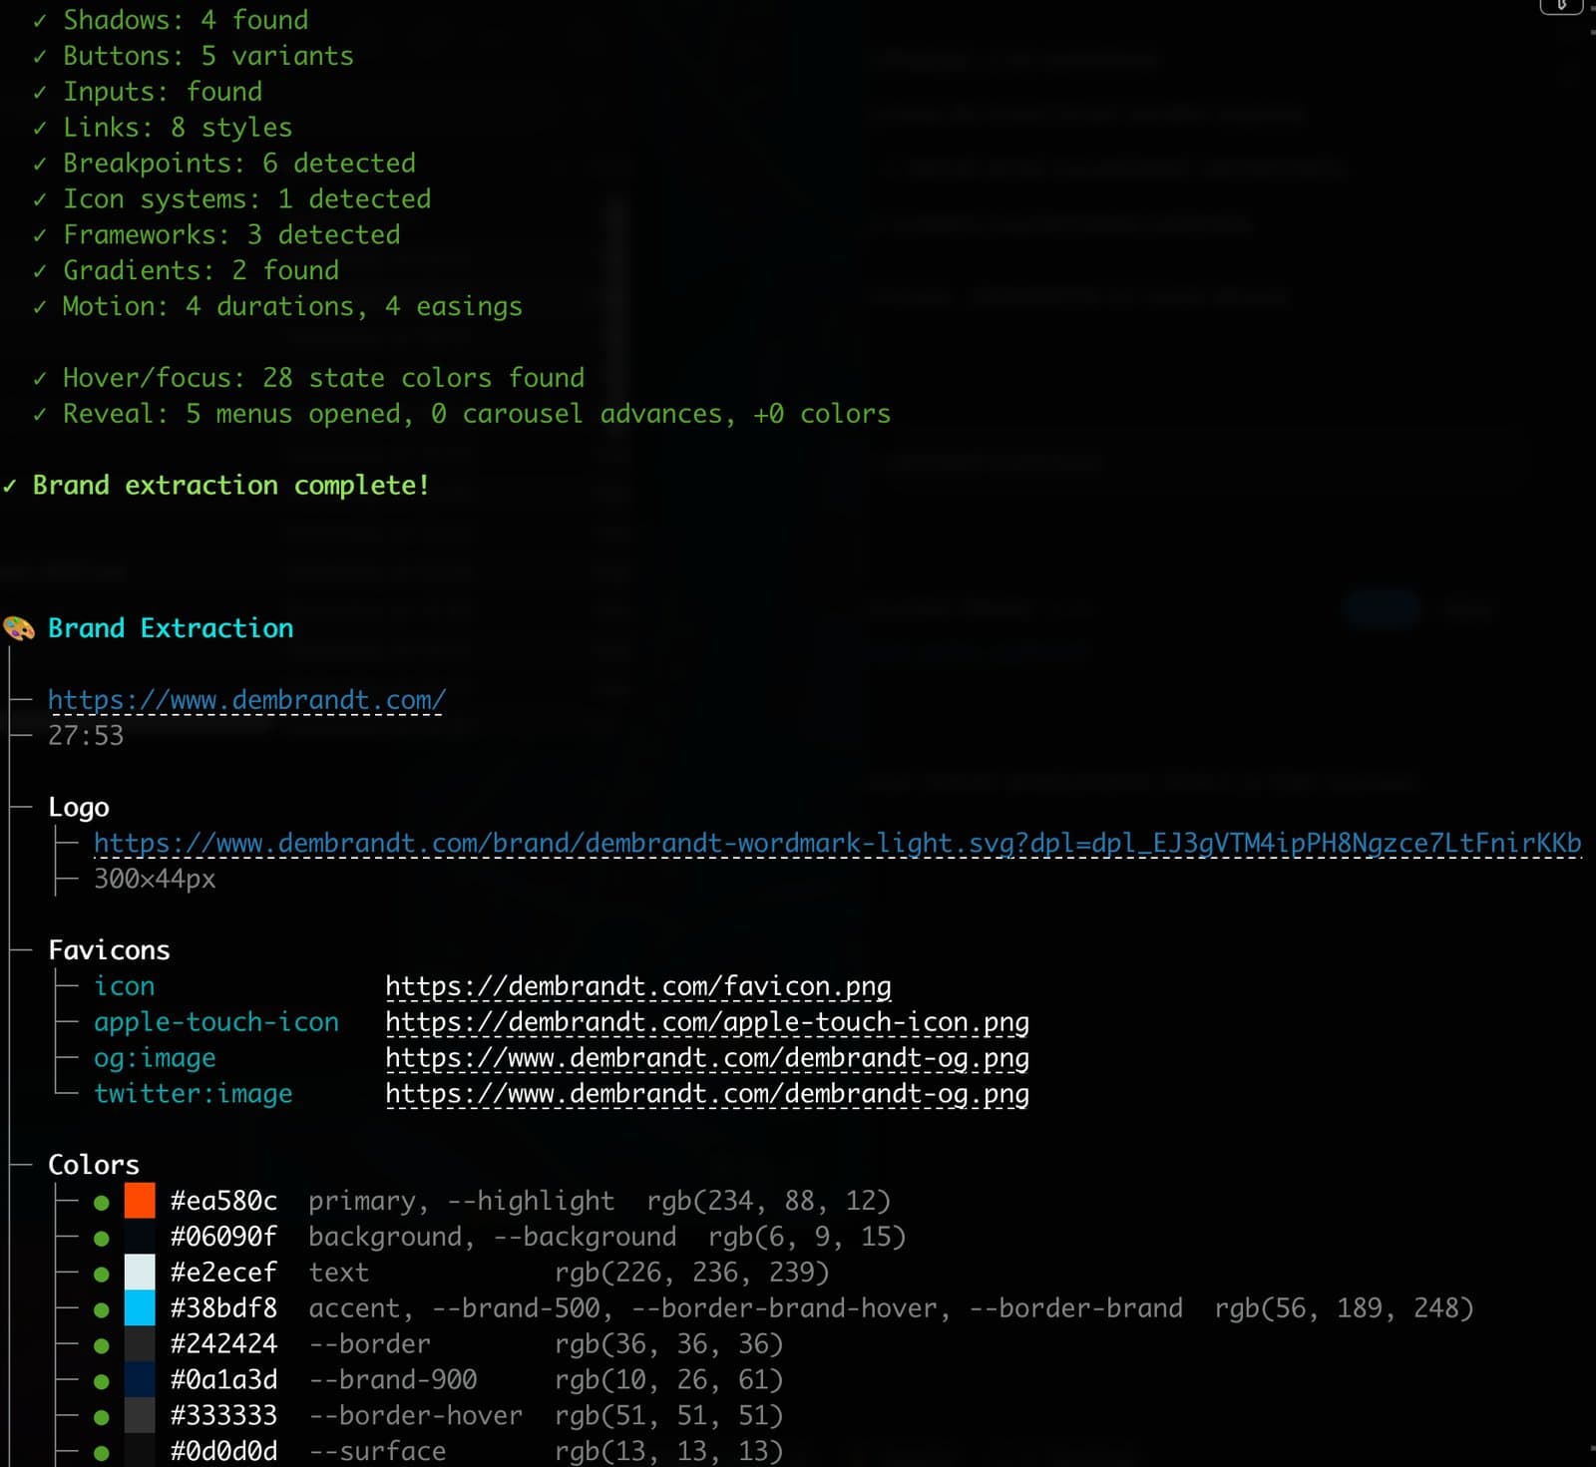Click the --surface variable name
This screenshot has width=1596, height=1467.
point(377,1451)
